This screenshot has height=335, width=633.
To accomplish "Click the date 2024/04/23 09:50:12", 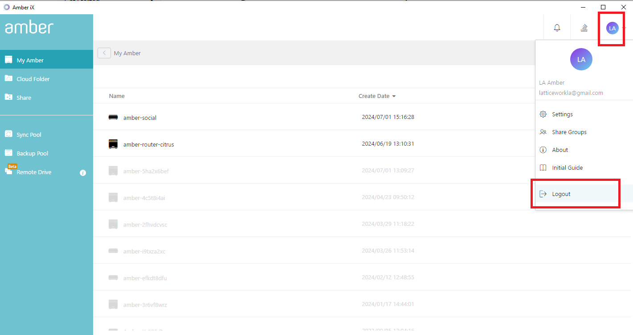I will [388, 197].
